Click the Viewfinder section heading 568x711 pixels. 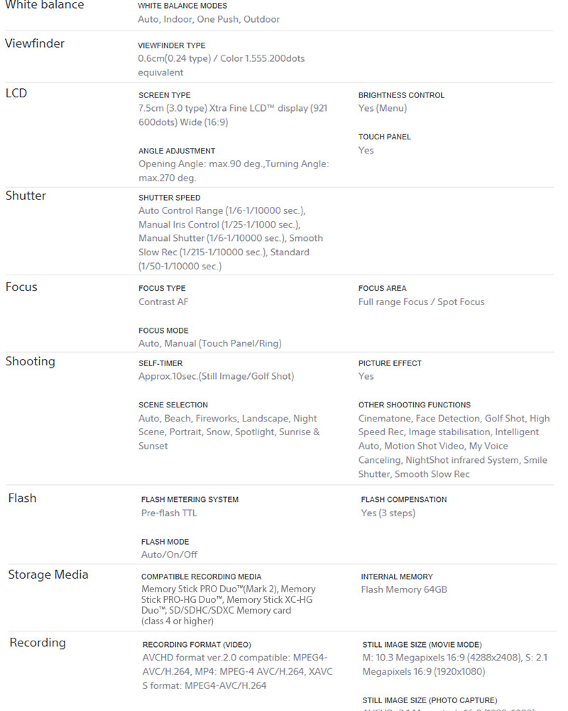pos(35,43)
